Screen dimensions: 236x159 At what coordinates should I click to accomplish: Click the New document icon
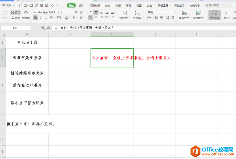21,6
